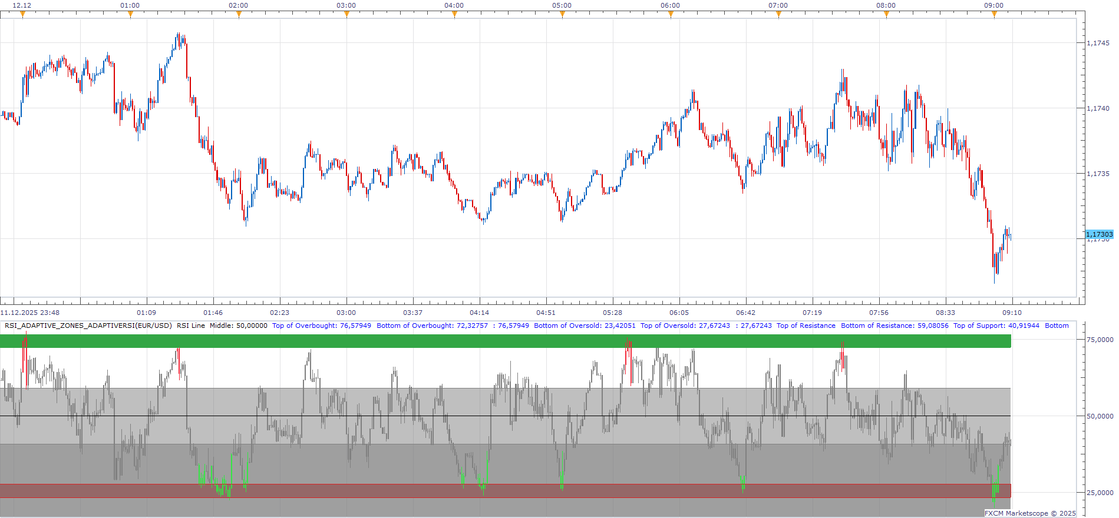Click the RSI axis value 50,0000
Screen dimensions: 1119x518
[x=1100, y=416]
